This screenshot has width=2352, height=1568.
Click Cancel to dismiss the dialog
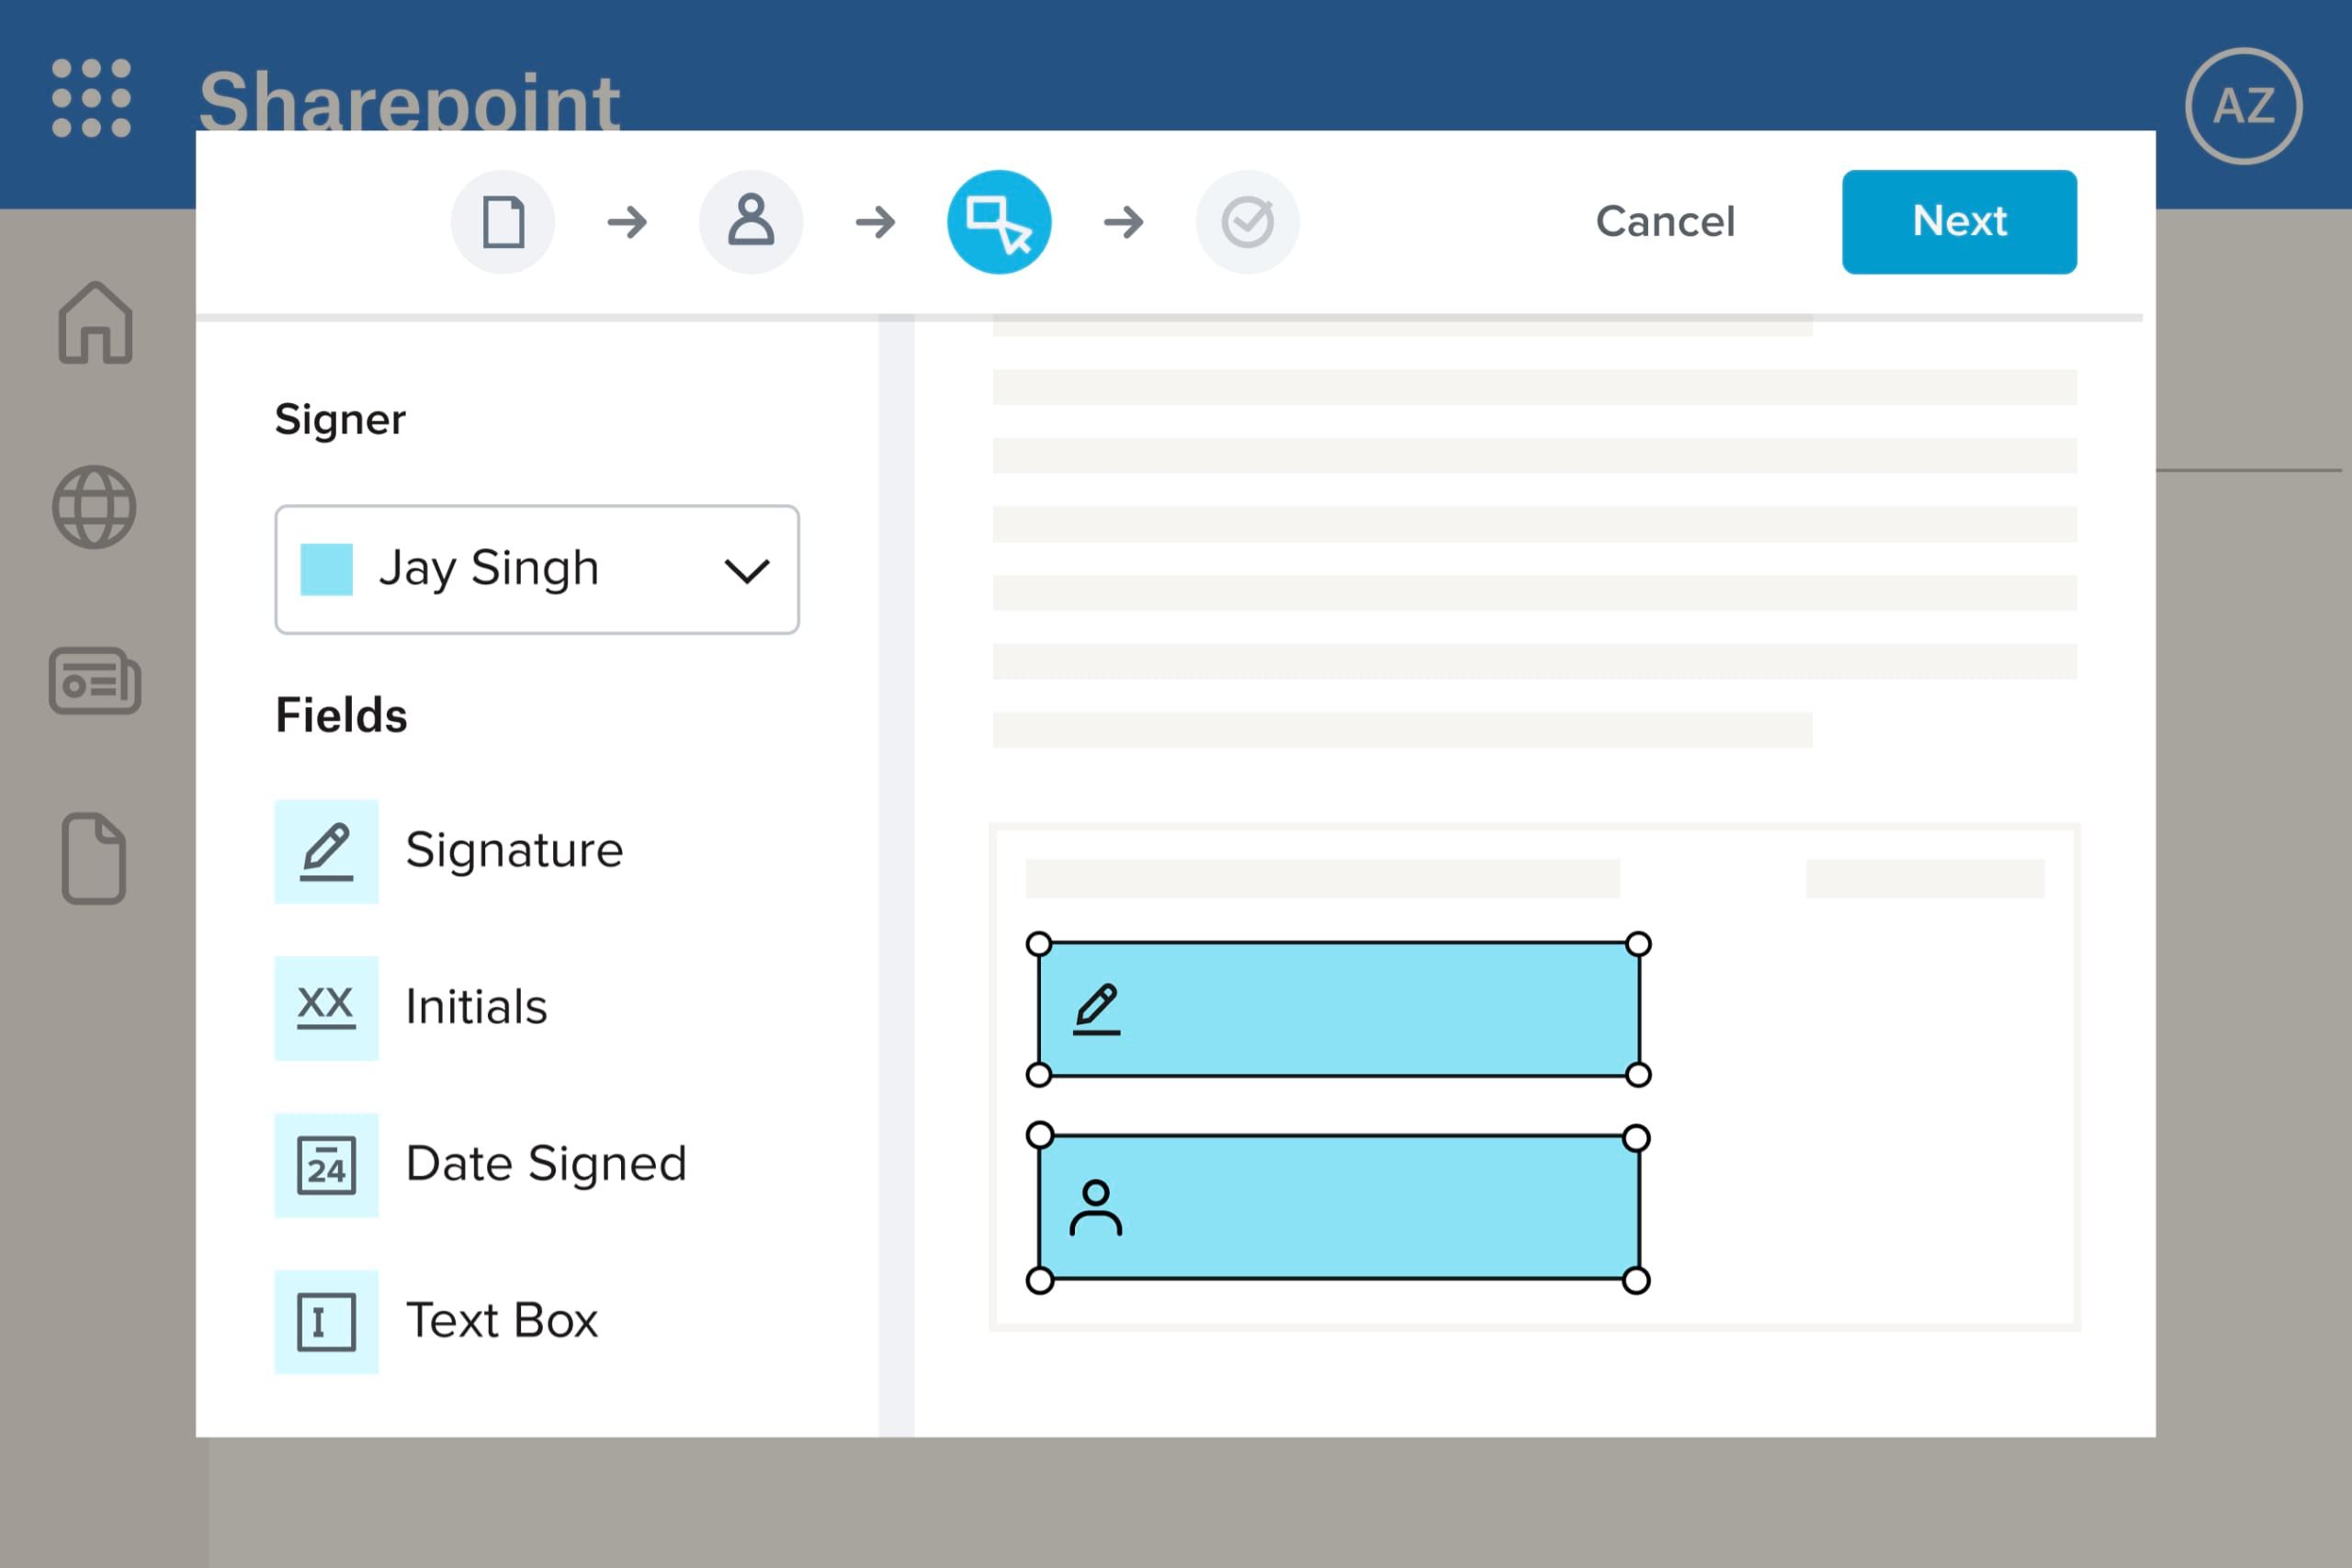(x=1664, y=219)
